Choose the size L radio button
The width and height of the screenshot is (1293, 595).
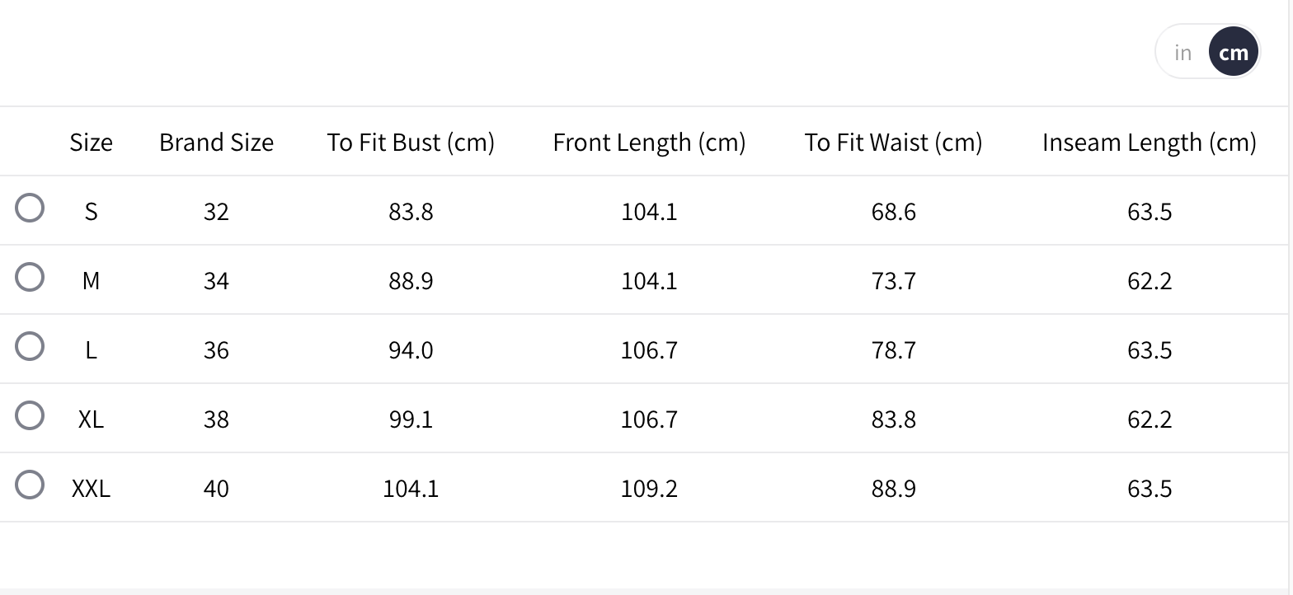[x=30, y=347]
